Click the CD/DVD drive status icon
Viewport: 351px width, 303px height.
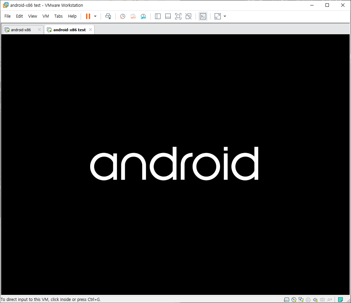pos(294,300)
